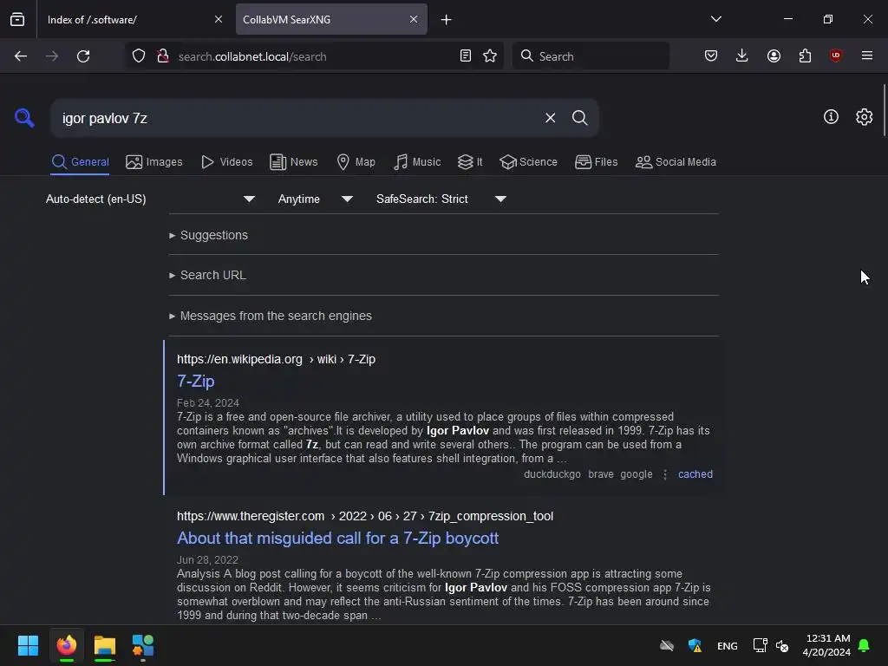Open the Windows Start menu
The height and width of the screenshot is (666, 888).
[28, 645]
